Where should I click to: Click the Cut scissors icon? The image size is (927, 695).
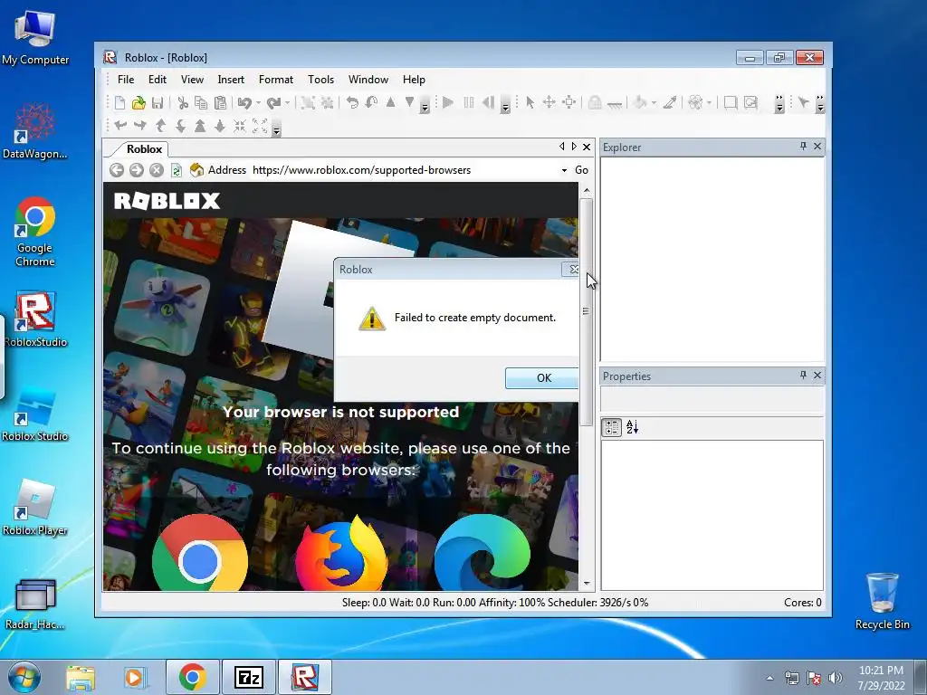click(x=183, y=103)
